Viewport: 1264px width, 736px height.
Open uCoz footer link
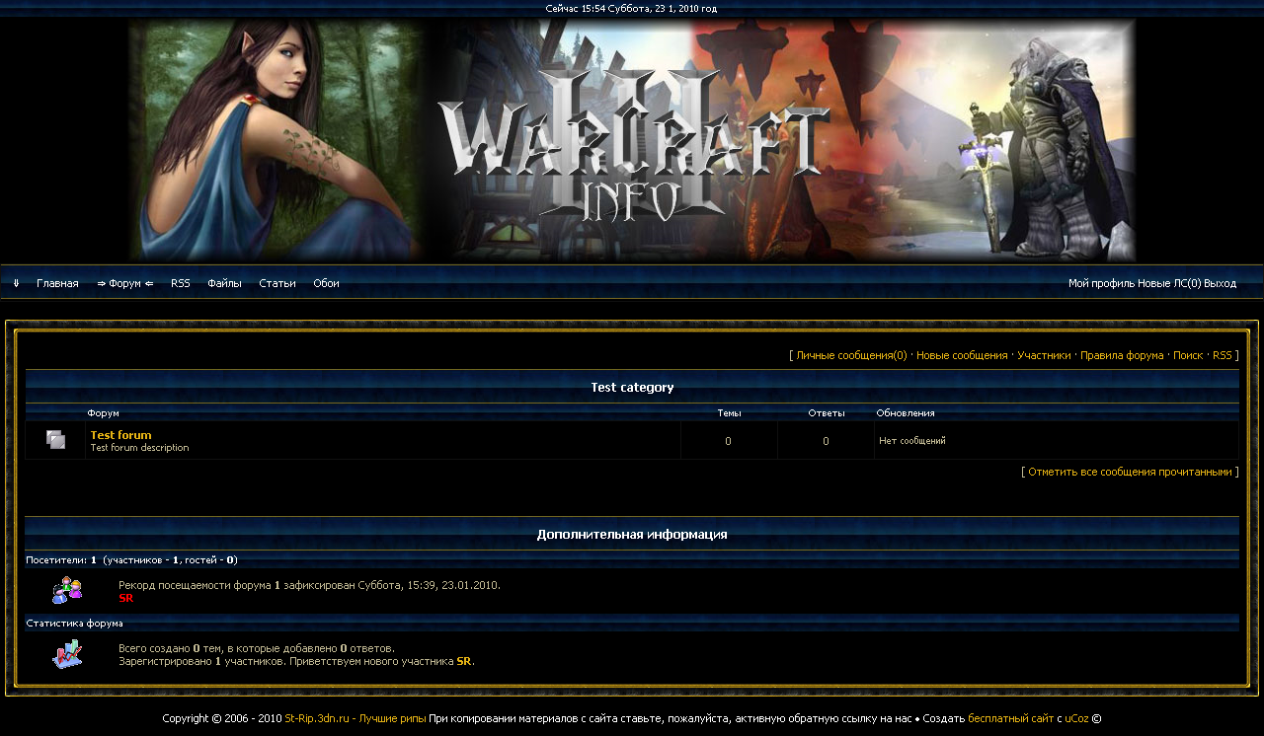click(1076, 718)
